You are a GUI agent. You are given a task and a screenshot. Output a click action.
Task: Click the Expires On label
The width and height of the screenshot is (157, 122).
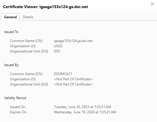click(x=18, y=112)
